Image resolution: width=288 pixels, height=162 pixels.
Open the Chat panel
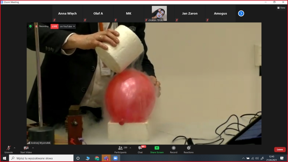(140, 149)
